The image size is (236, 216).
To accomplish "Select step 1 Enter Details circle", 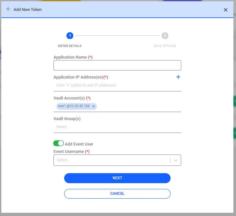I will (70, 36).
